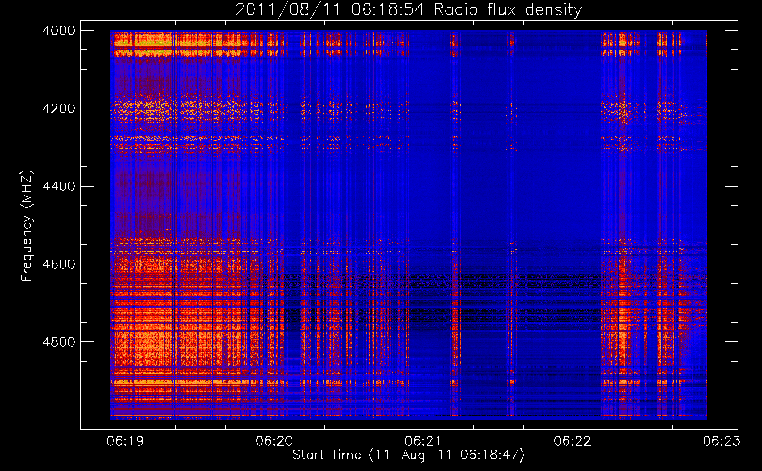Click the 4400 frequency tick label
The image size is (762, 471).
tap(59, 186)
